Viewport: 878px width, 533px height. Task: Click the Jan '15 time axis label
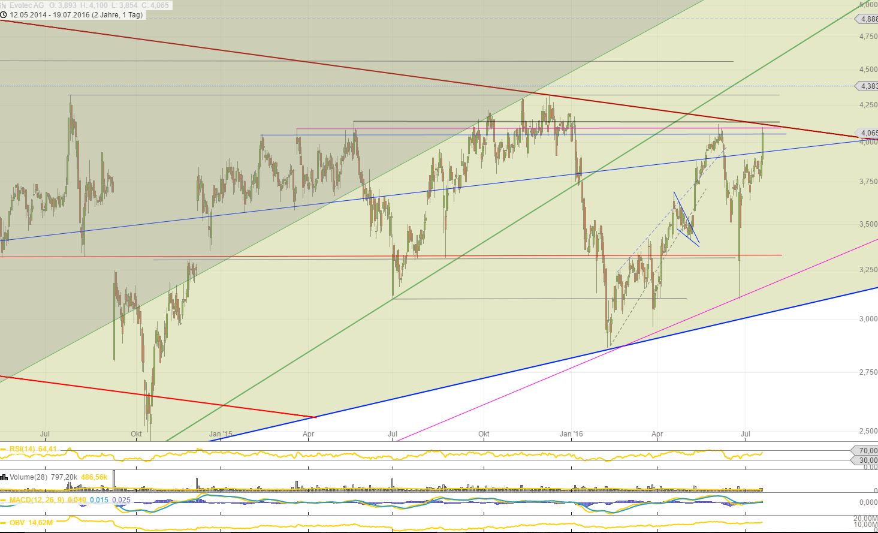pyautogui.click(x=220, y=434)
